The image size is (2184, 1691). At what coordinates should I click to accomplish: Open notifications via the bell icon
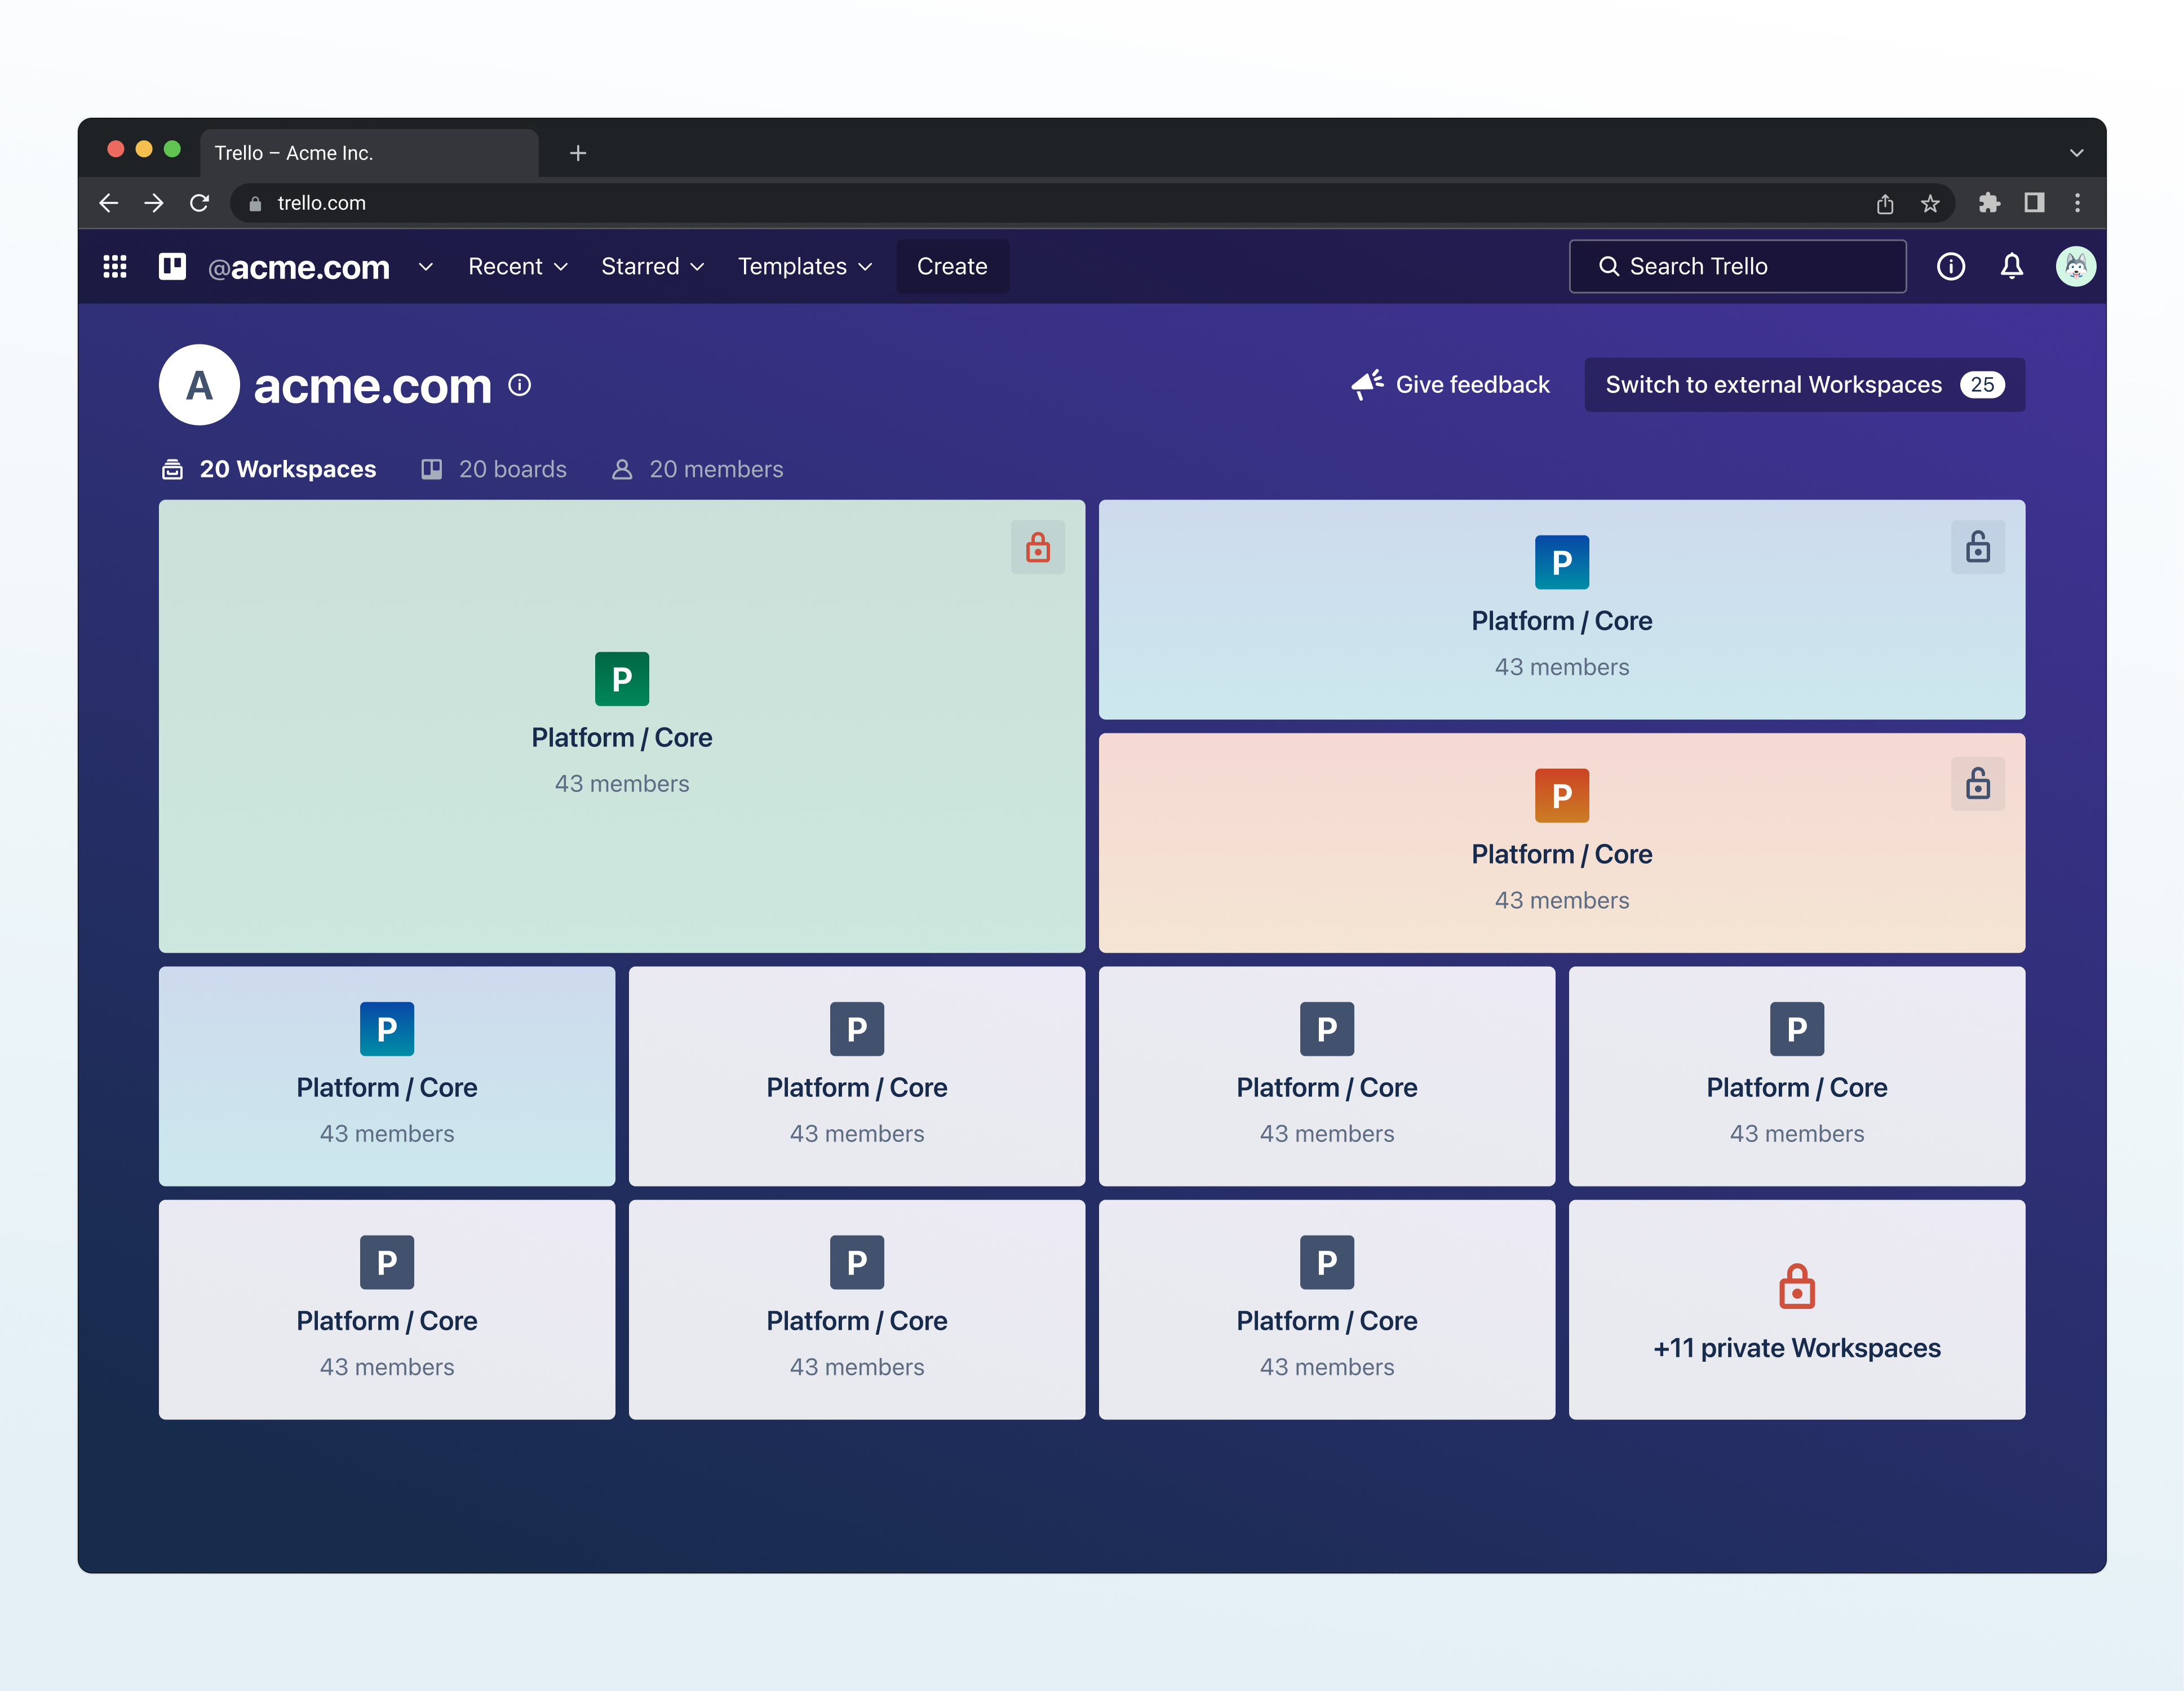2012,267
